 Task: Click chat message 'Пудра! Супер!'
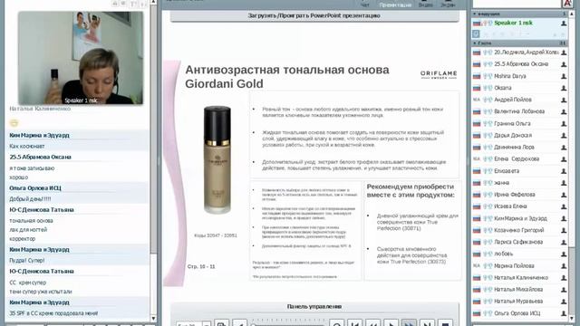tap(26, 260)
